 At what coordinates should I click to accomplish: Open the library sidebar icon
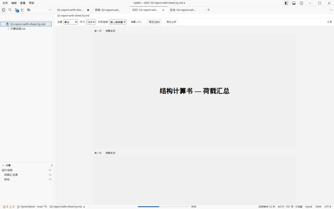29,10
